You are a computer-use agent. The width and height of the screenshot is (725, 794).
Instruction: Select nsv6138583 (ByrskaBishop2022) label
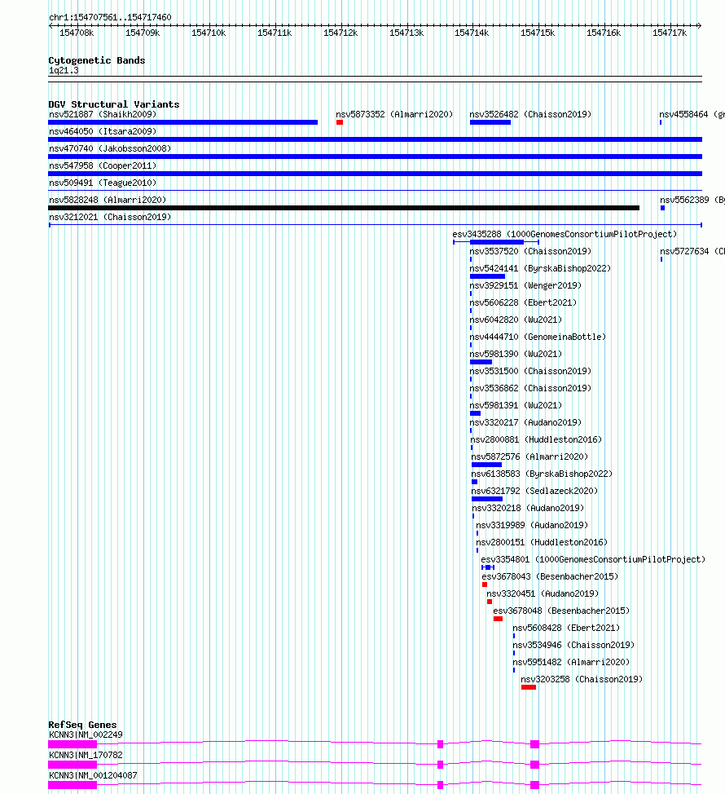(x=542, y=474)
